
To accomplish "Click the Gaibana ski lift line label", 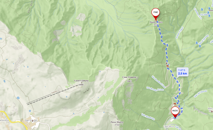I will tap(54, 92).
